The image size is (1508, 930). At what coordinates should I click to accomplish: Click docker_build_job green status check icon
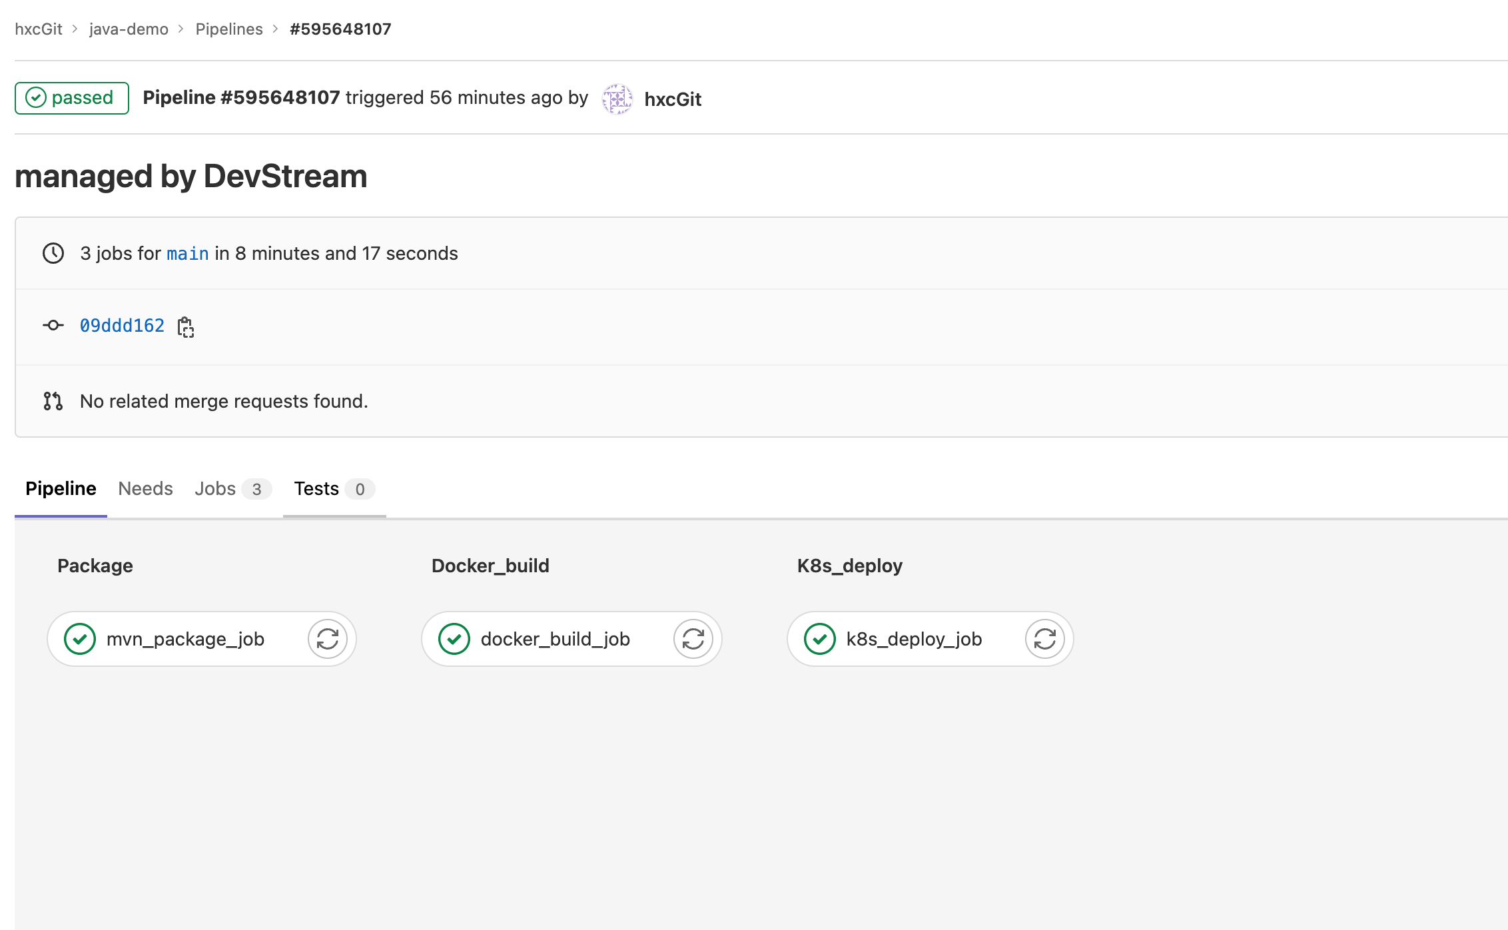pos(454,639)
